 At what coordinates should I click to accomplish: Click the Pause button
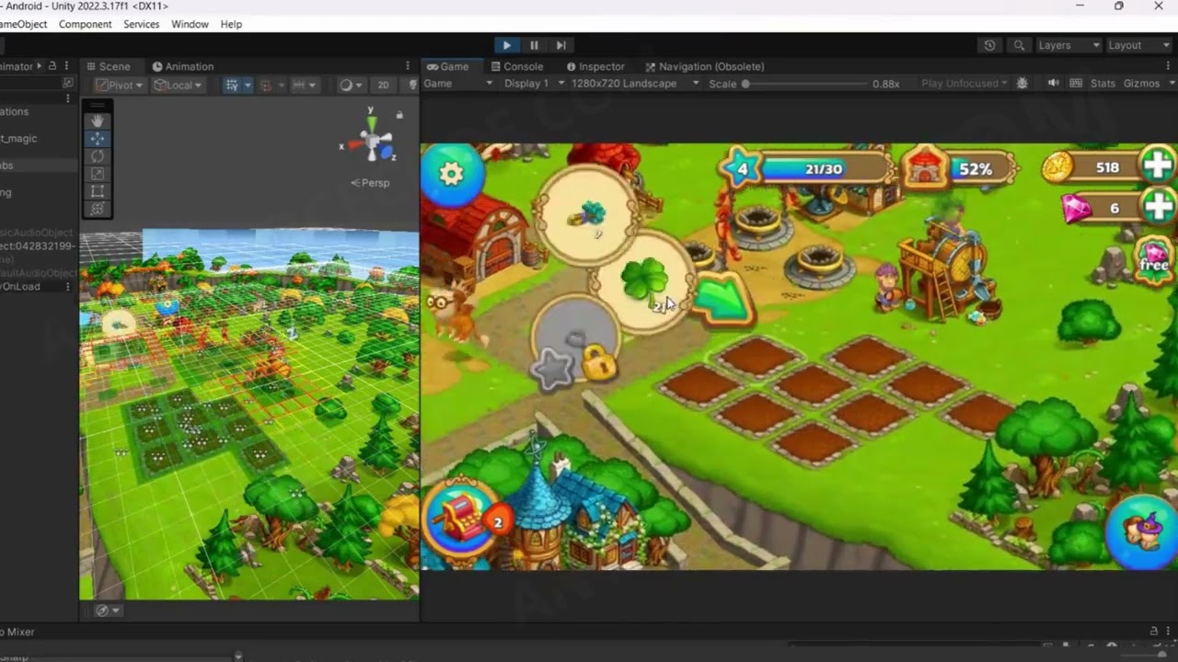coord(534,45)
